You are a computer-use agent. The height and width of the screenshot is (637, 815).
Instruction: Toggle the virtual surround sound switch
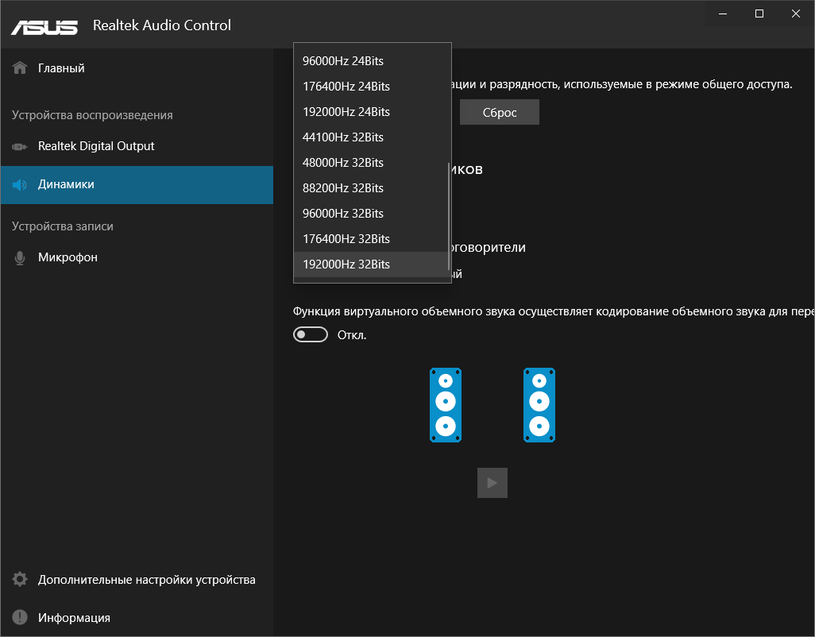(311, 335)
